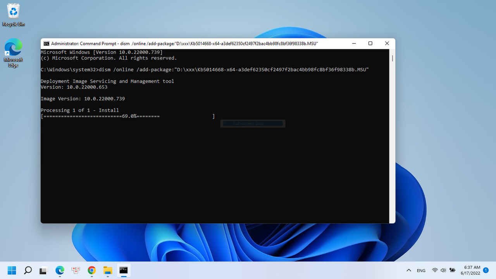Click "Deployment Image Servicing and Management tool" text
Image resolution: width=496 pixels, height=279 pixels.
tap(107, 81)
